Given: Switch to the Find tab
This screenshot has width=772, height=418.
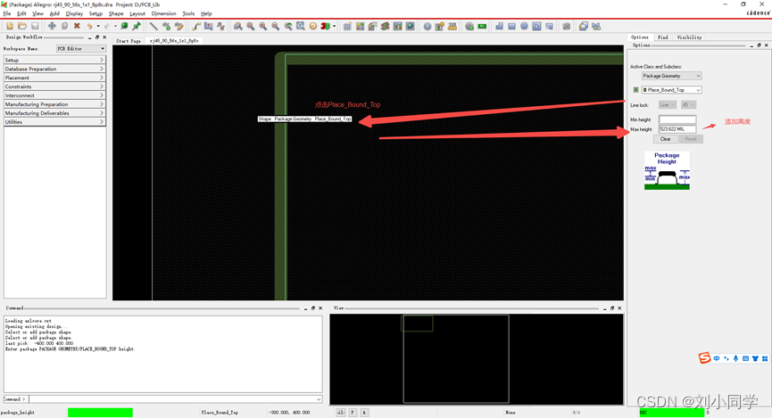Looking at the screenshot, I should (x=662, y=37).
